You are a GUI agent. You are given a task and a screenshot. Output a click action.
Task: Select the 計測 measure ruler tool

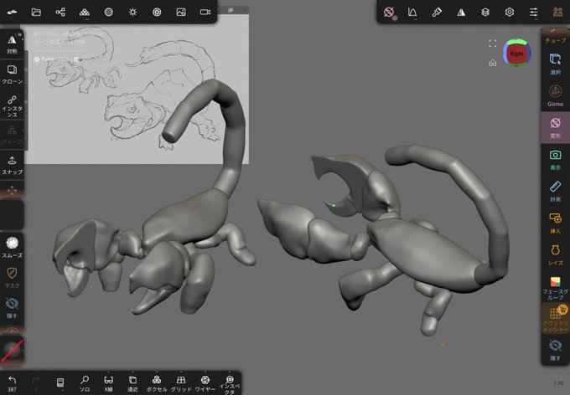pos(555,191)
